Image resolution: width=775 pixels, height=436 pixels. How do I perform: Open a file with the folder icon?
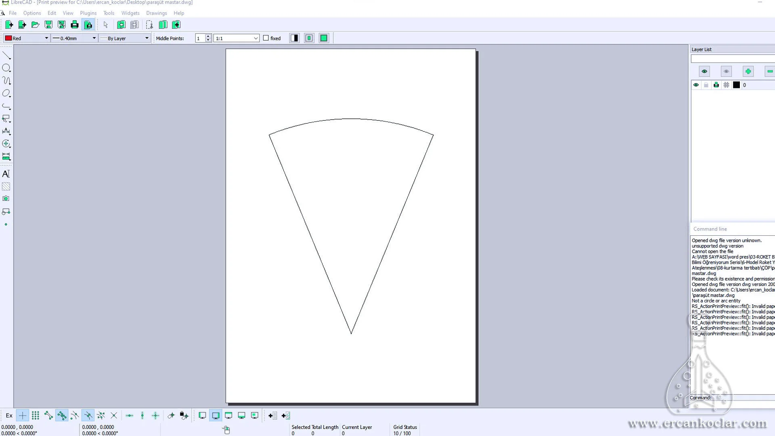point(35,25)
